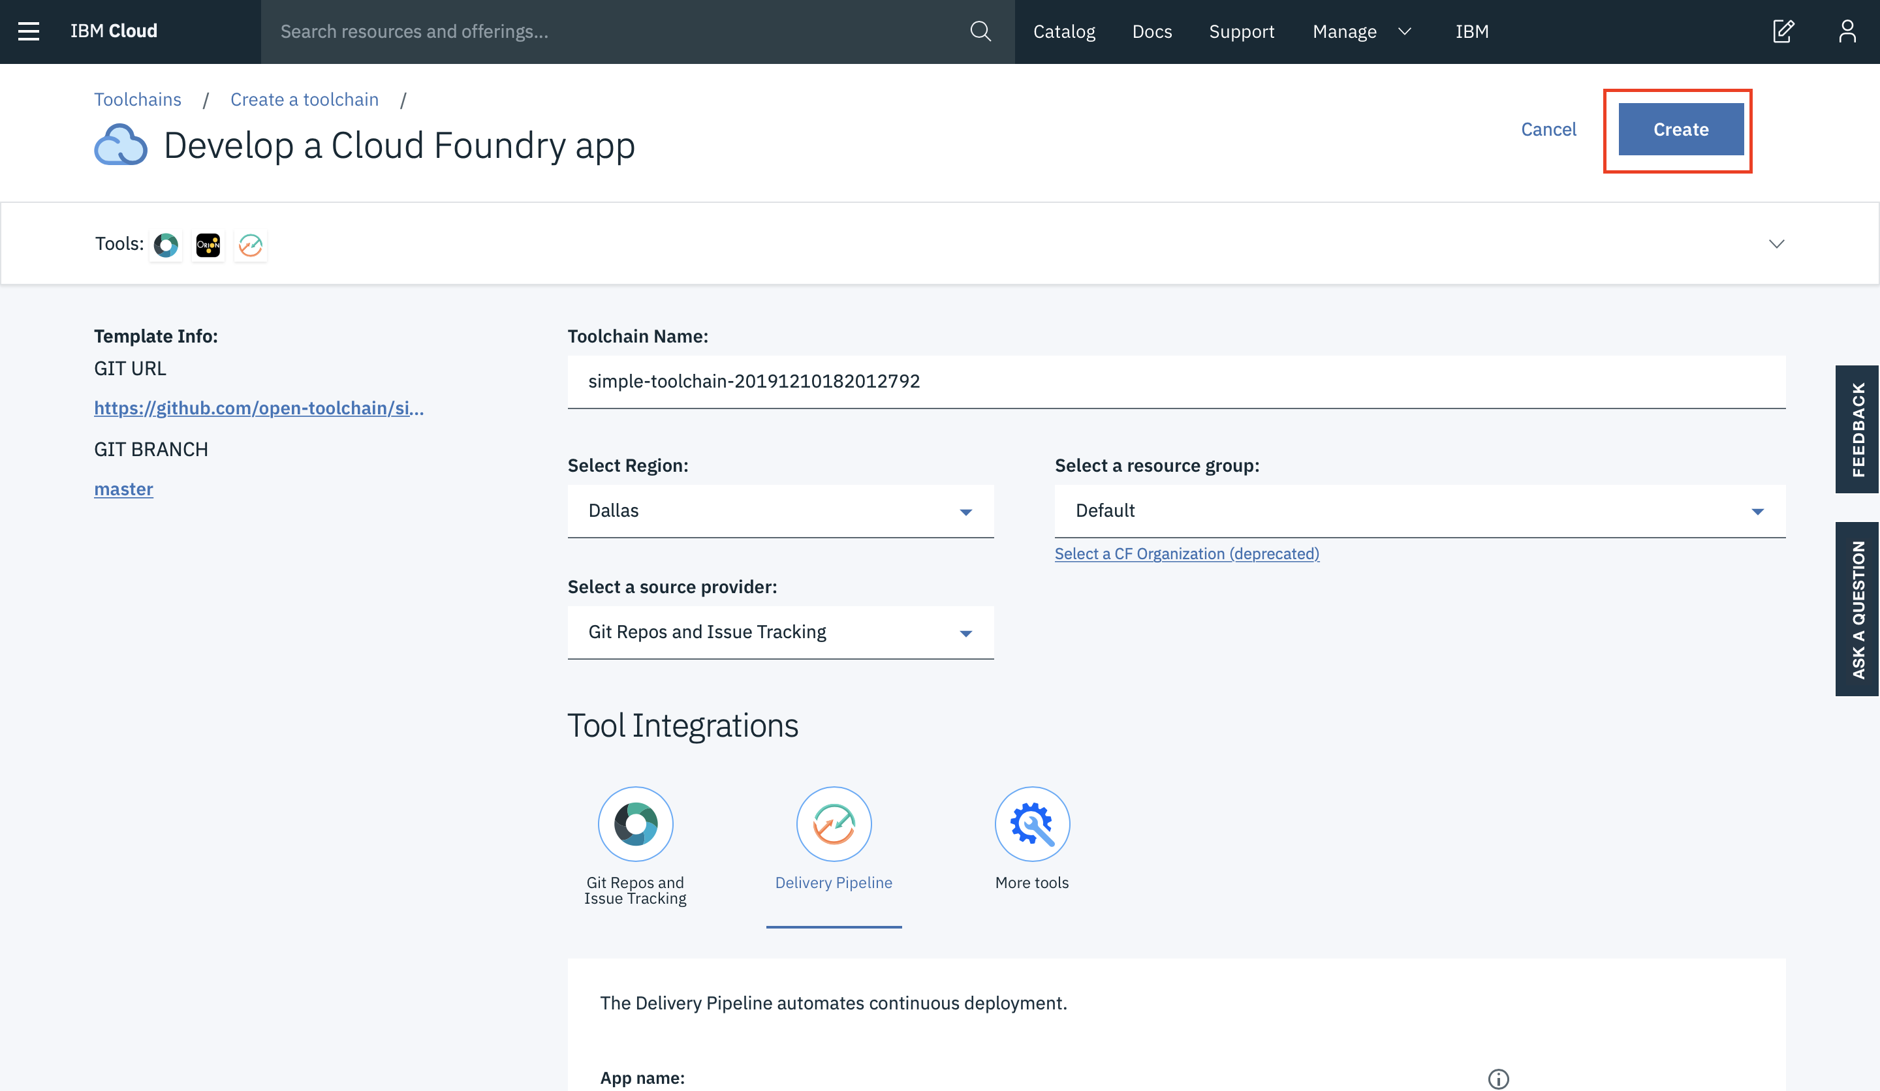
Task: Click the Cancel link
Action: tap(1548, 130)
